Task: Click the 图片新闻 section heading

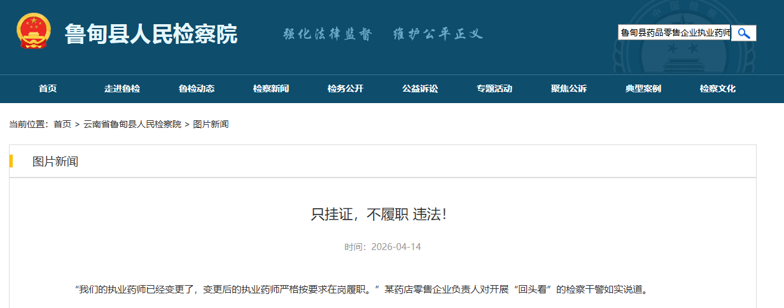Action: pos(55,162)
